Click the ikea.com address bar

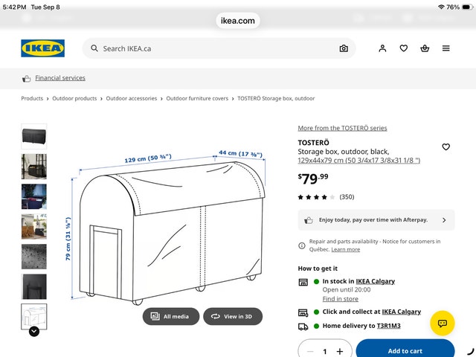[x=238, y=21]
